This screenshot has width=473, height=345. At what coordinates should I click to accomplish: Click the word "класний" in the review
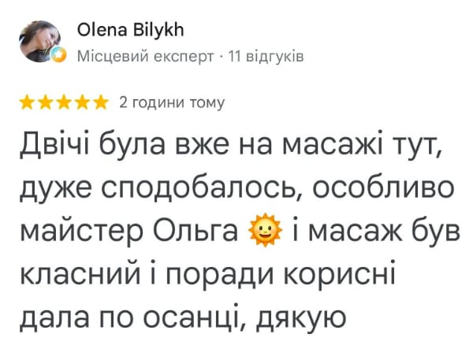[80, 273]
